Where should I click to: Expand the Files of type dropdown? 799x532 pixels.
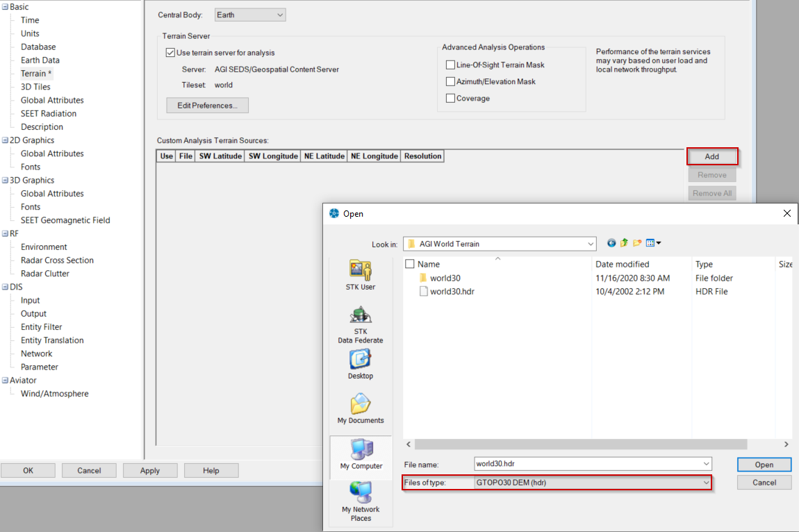click(x=706, y=482)
